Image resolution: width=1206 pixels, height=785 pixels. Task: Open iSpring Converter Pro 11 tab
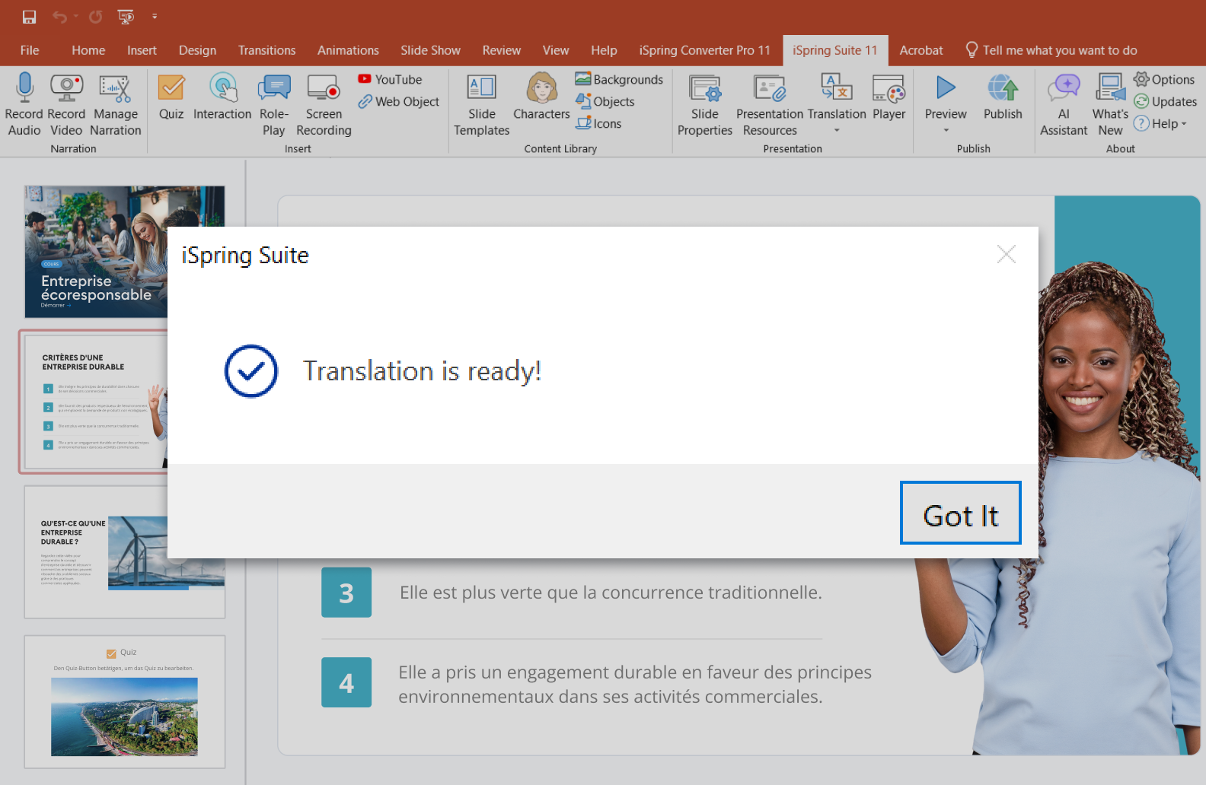pos(704,50)
